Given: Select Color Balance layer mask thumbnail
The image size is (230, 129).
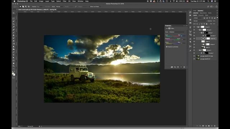Looking at the screenshot, I should coord(208,39).
